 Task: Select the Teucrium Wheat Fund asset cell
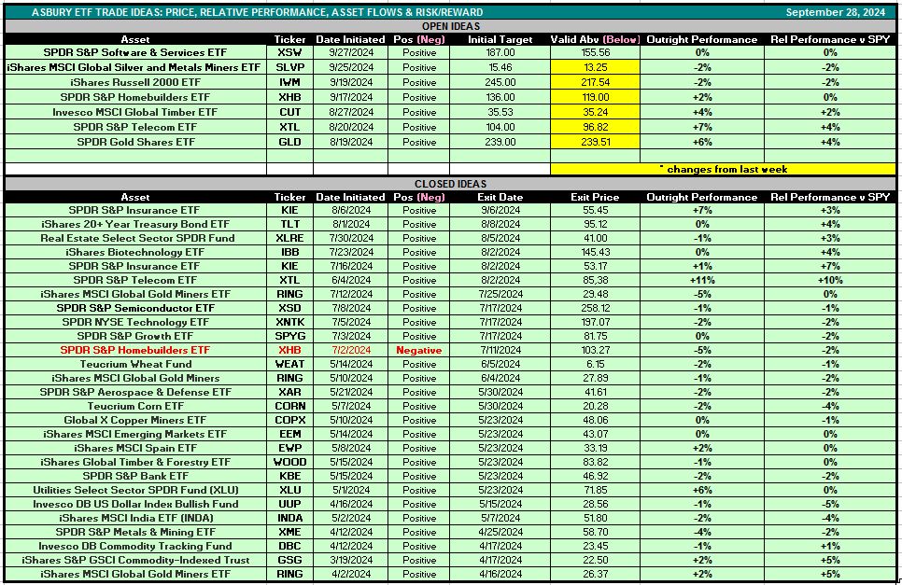pos(135,364)
